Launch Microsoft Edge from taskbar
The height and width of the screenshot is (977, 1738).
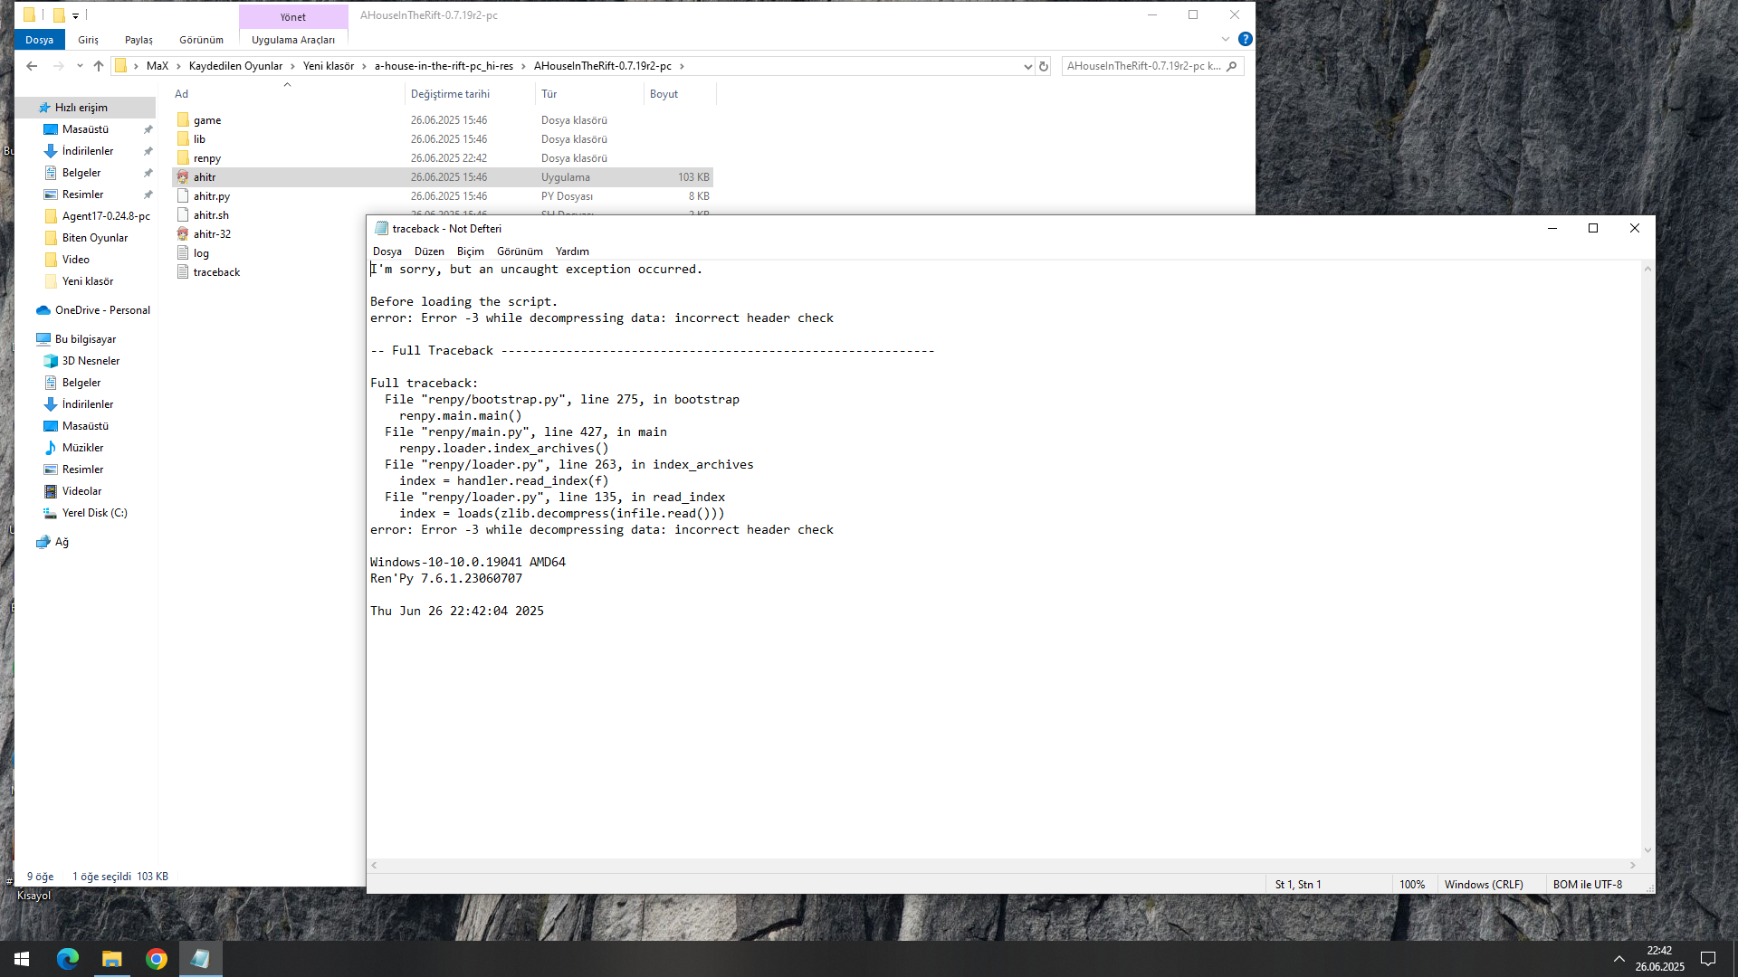coord(68,959)
